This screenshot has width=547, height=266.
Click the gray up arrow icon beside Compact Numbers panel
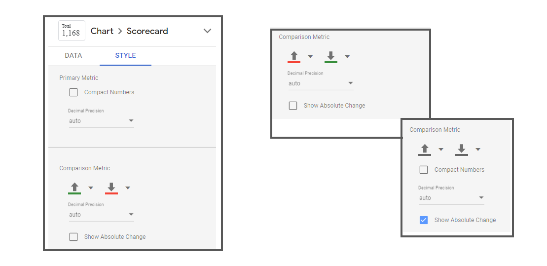tap(425, 149)
